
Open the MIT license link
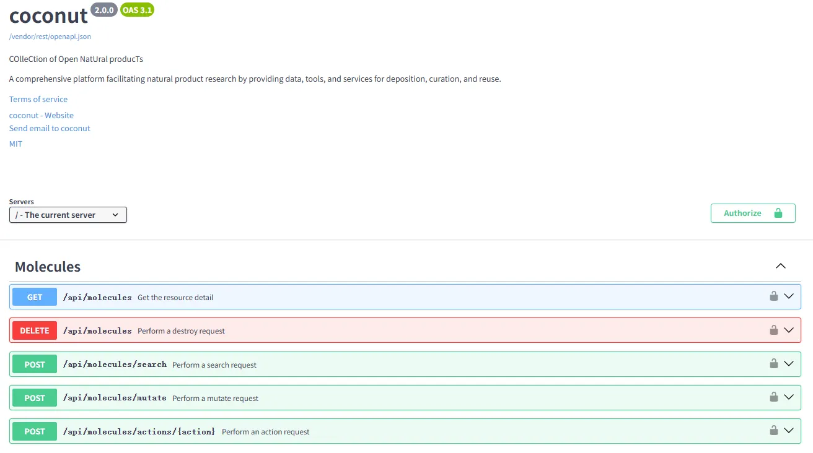(15, 144)
